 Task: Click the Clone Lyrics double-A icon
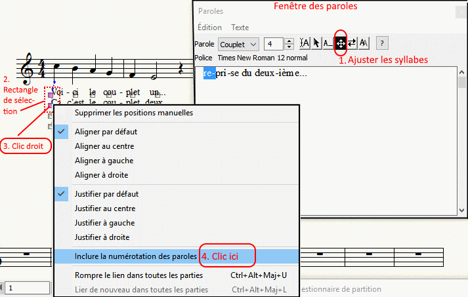(x=364, y=44)
